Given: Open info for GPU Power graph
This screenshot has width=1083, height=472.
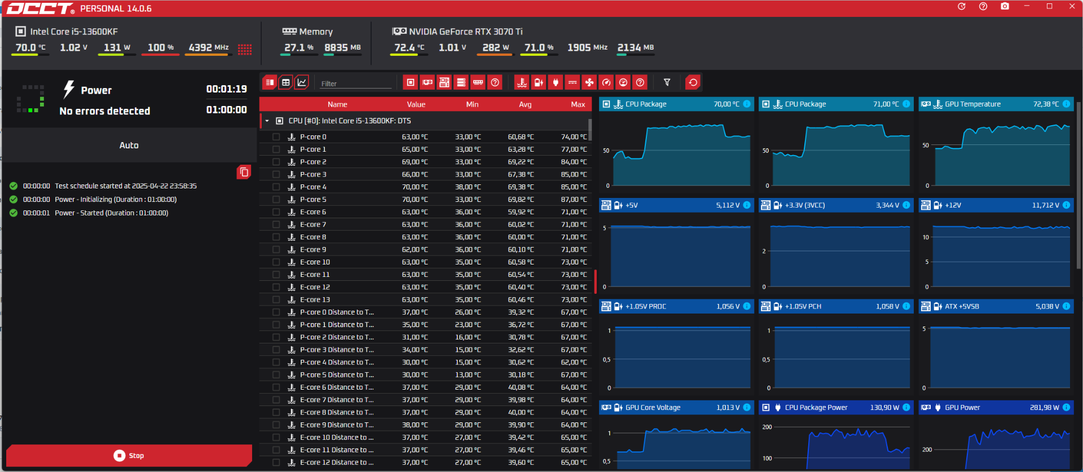Looking at the screenshot, I should click(1066, 408).
